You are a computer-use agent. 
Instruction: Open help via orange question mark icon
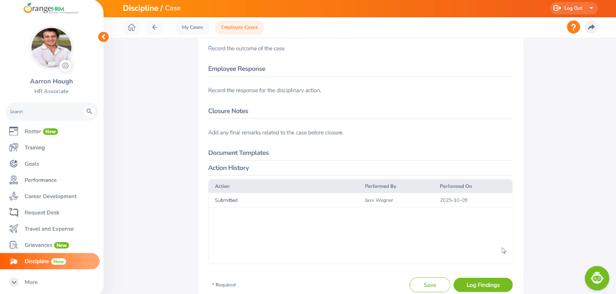click(573, 27)
